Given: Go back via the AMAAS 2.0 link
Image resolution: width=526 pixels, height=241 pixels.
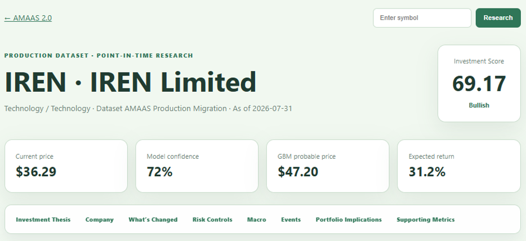Looking at the screenshot, I should 28,18.
